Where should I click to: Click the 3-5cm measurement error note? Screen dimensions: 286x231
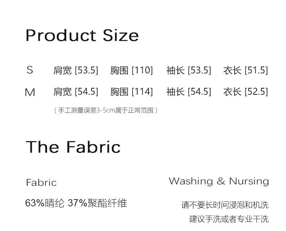click(x=106, y=110)
